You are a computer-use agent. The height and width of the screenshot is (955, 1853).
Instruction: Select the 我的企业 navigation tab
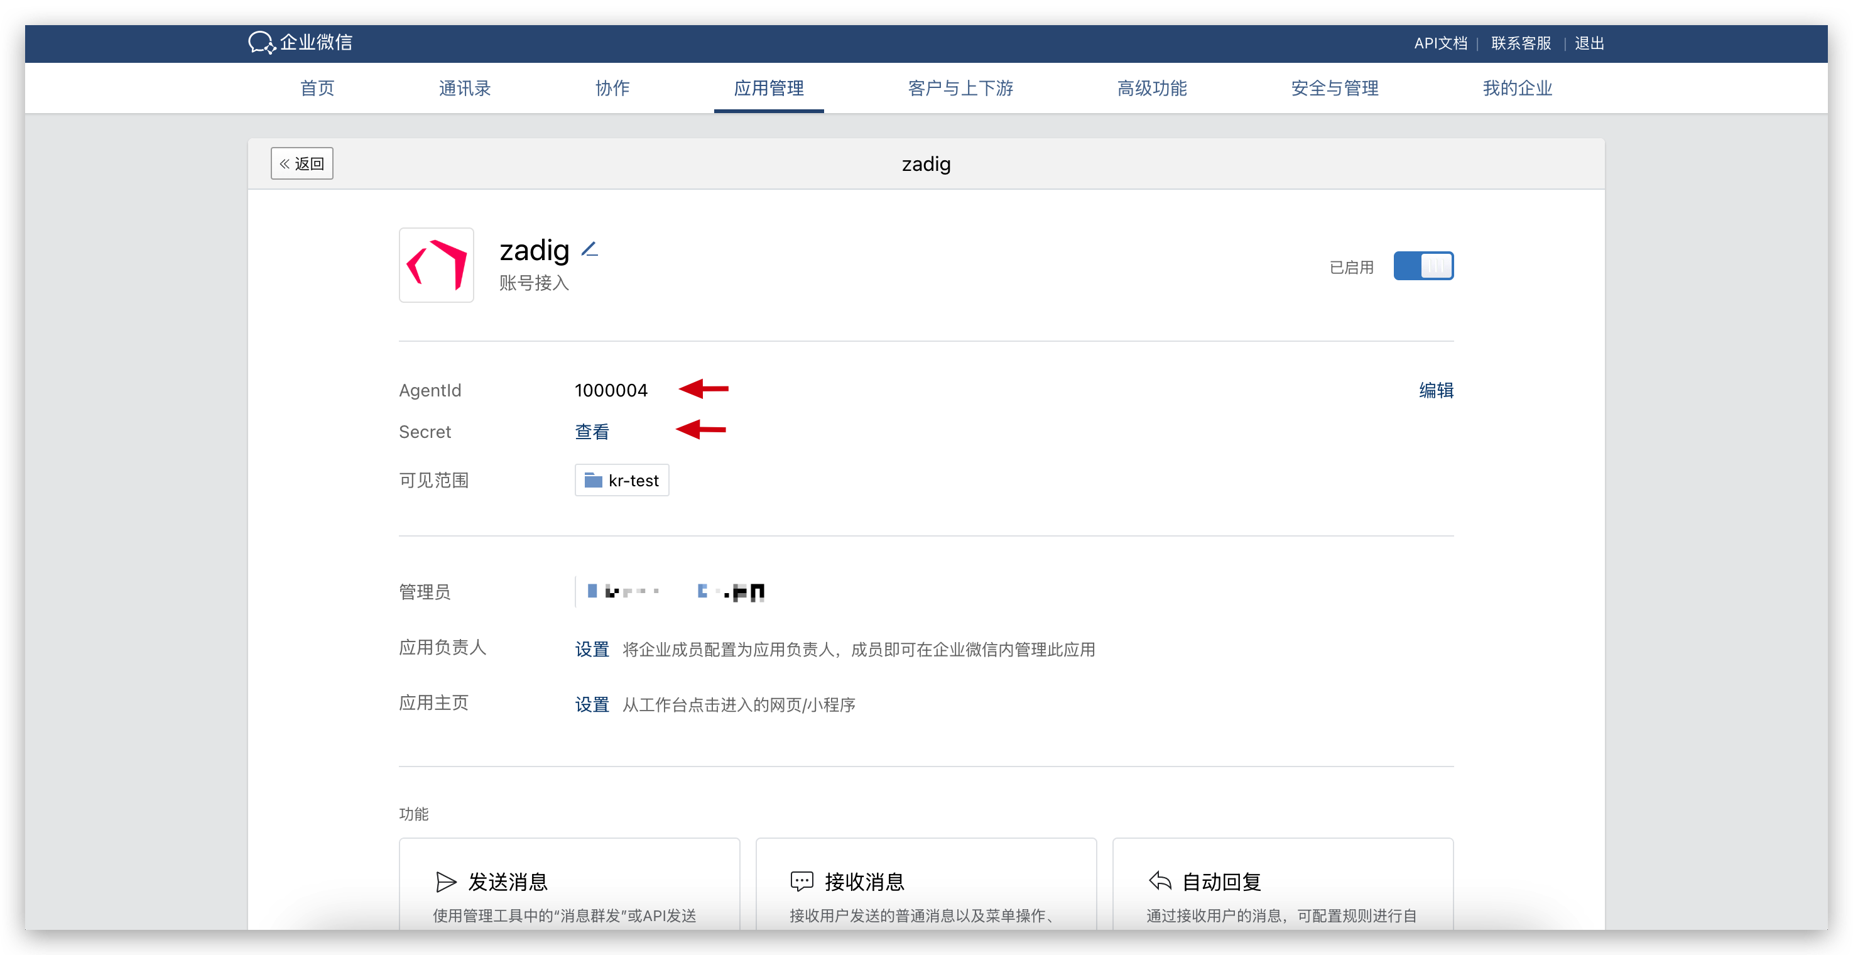click(x=1517, y=88)
